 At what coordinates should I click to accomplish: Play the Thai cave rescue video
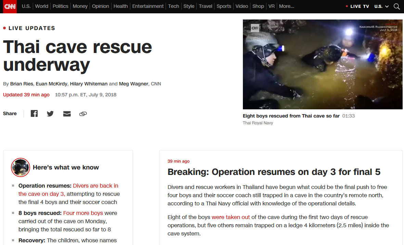tap(323, 64)
